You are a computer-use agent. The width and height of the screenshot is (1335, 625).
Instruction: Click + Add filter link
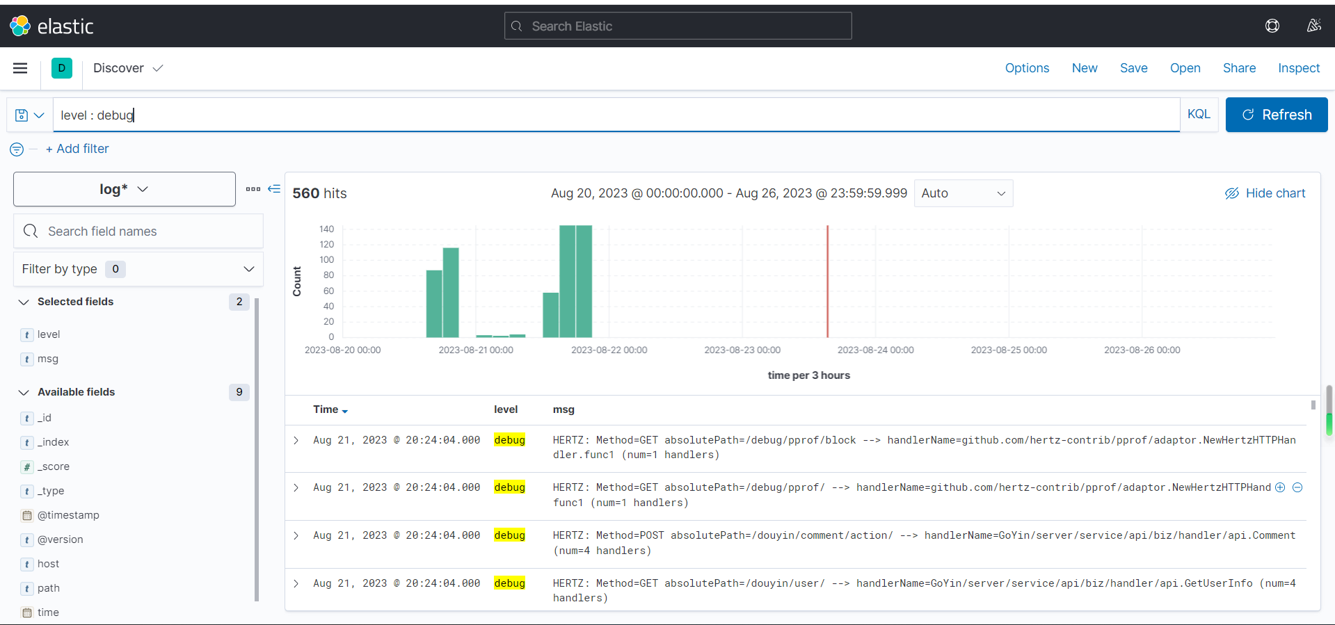pos(77,149)
